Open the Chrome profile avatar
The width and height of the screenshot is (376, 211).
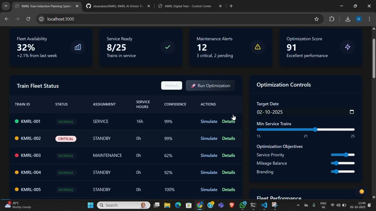tap(358, 19)
